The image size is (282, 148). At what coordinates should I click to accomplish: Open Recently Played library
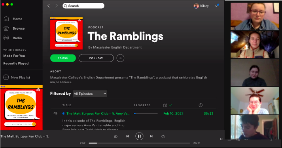coord(16,63)
